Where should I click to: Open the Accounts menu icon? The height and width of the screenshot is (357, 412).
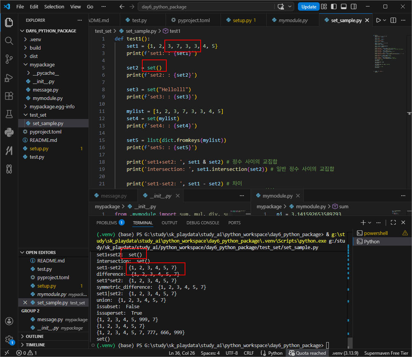coord(9,321)
